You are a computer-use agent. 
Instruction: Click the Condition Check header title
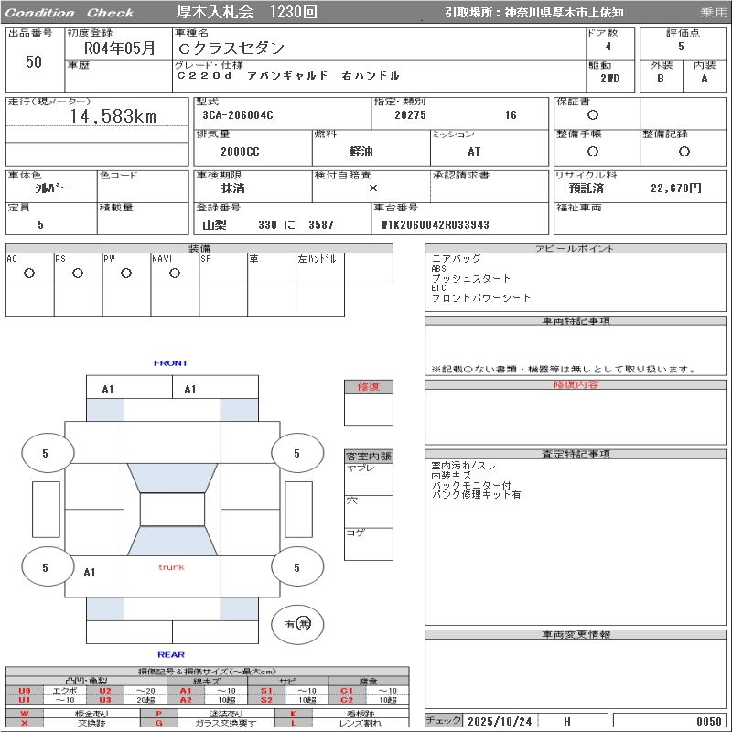click(70, 13)
